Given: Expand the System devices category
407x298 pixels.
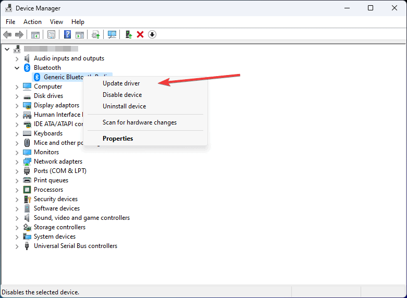Looking at the screenshot, I should pos(17,237).
